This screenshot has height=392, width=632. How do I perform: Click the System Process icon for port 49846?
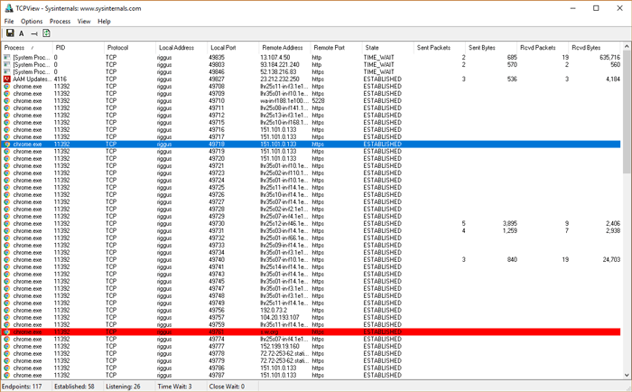pos(7,71)
